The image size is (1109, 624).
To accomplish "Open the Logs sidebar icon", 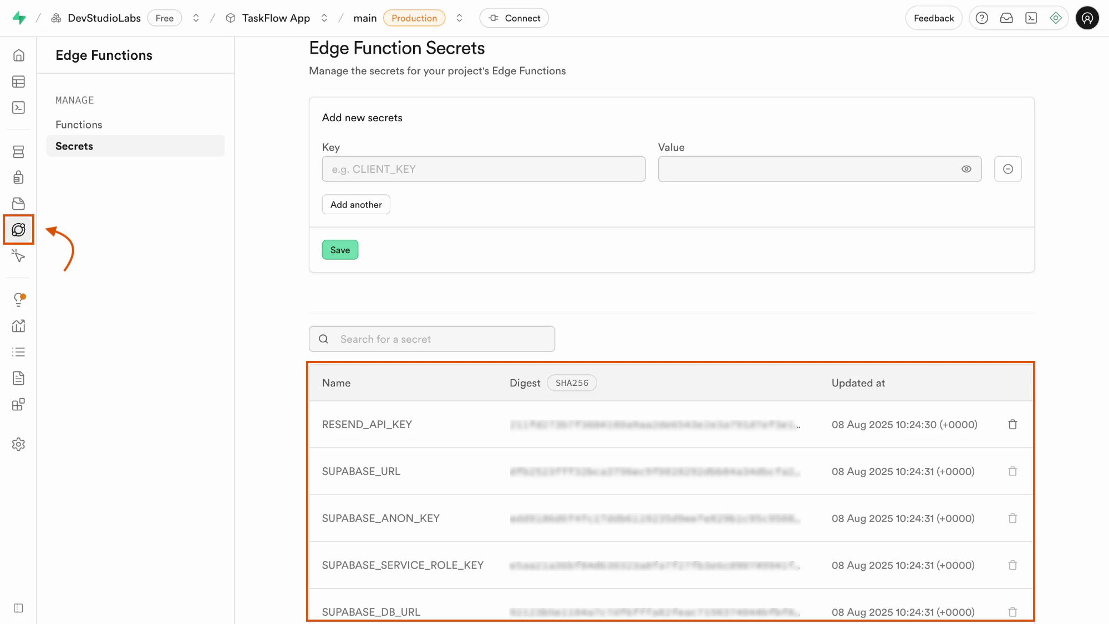I will point(18,352).
